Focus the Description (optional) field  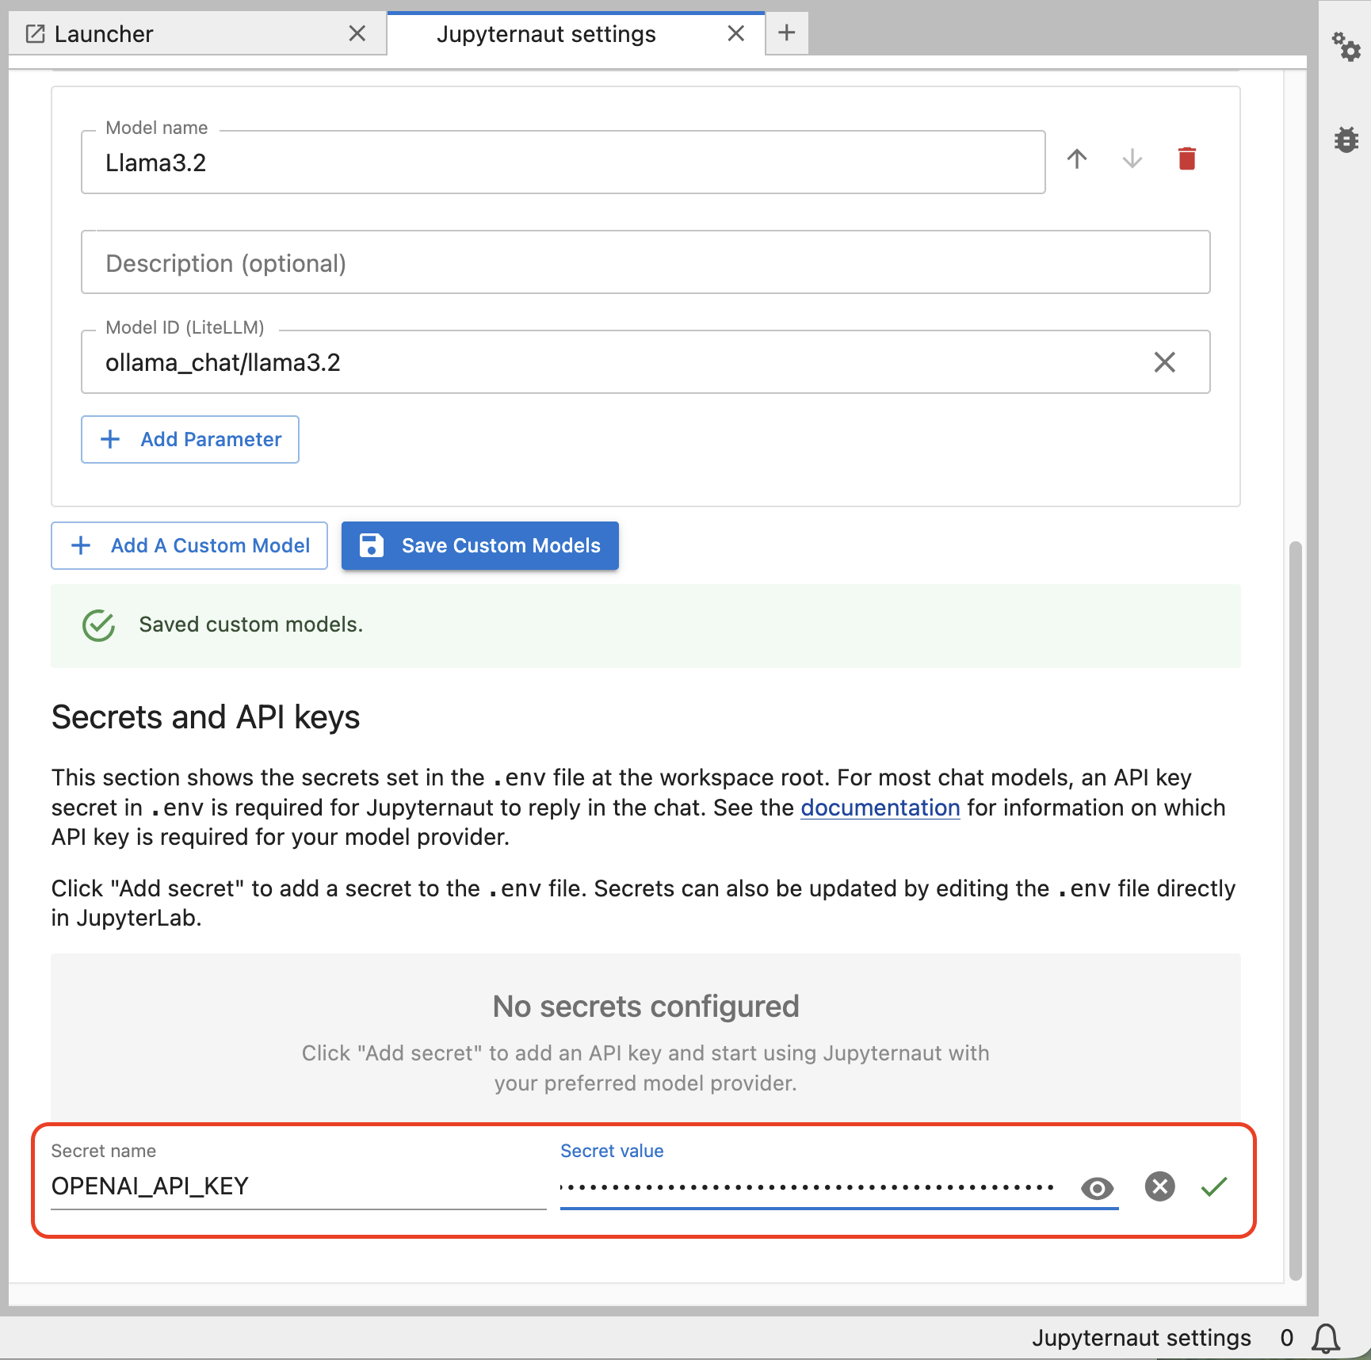pyautogui.click(x=645, y=262)
